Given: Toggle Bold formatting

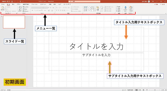Looking at the screenshot, I should [32, 11].
